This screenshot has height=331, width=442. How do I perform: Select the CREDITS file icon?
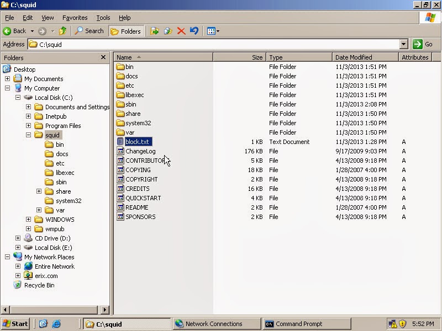click(x=120, y=189)
